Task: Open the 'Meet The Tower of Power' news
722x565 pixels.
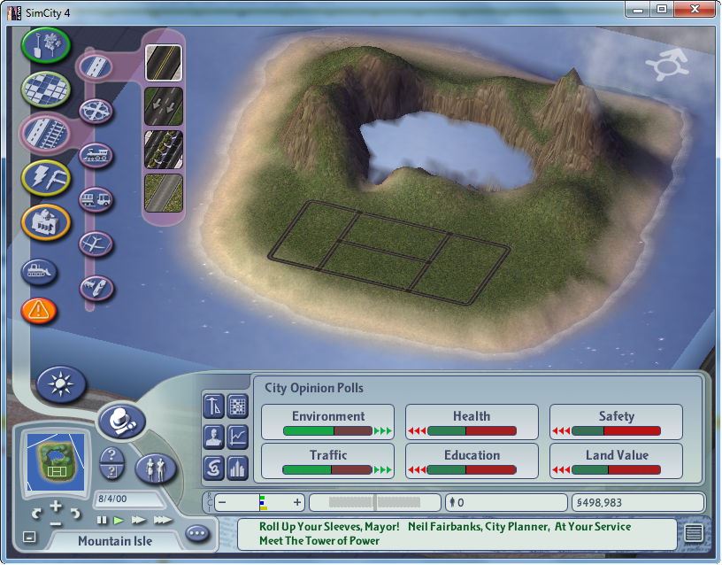Action: tap(319, 540)
